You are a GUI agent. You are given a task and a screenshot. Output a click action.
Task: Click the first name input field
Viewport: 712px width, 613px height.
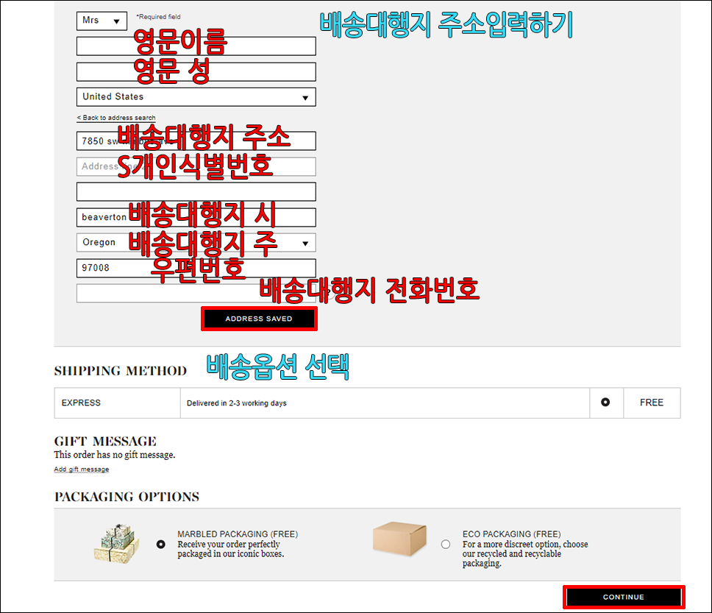pyautogui.click(x=196, y=46)
